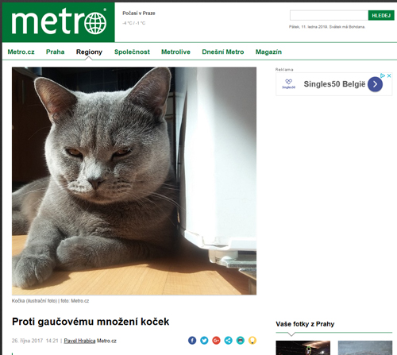The image size is (397, 355).
Task: Select the Regiony navigation tab
Action: [x=89, y=52]
